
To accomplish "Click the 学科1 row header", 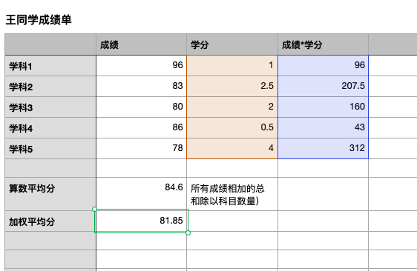I will coord(50,66).
